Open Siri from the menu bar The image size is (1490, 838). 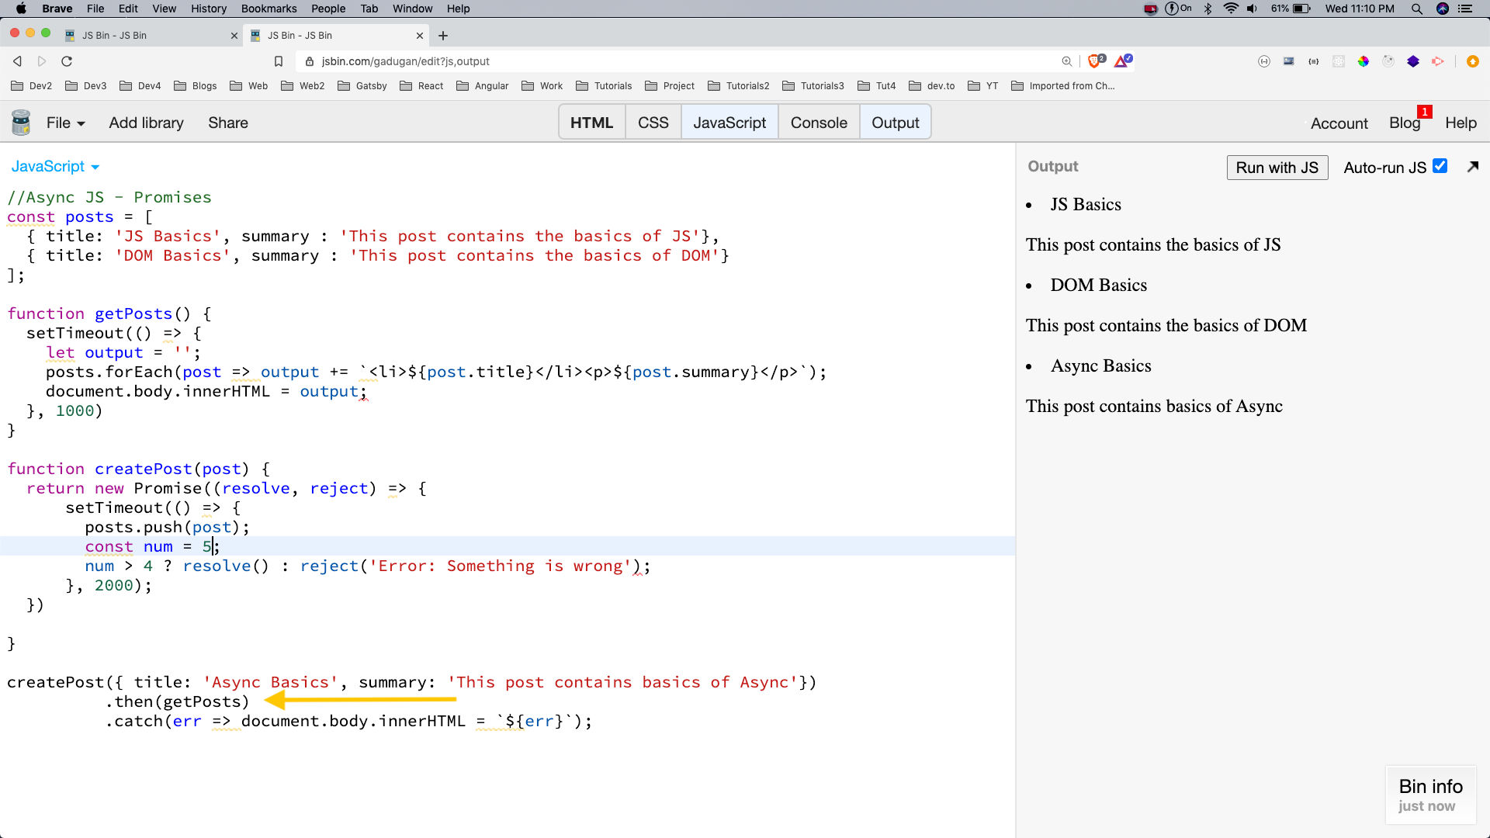[1442, 9]
